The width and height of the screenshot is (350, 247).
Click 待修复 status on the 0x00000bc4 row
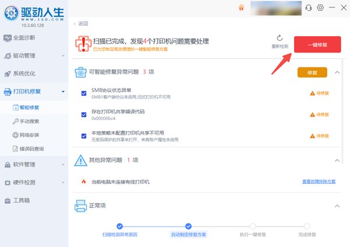(323, 115)
